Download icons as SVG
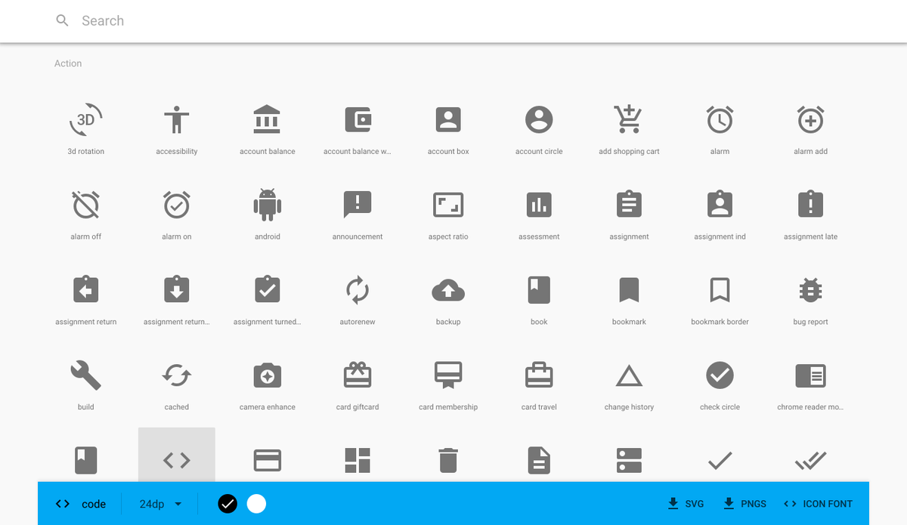Image resolution: width=907 pixels, height=525 pixels. click(685, 504)
